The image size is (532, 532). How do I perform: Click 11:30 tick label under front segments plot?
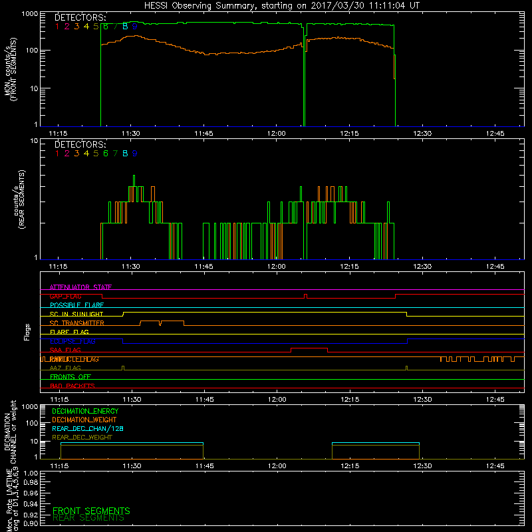(130, 134)
